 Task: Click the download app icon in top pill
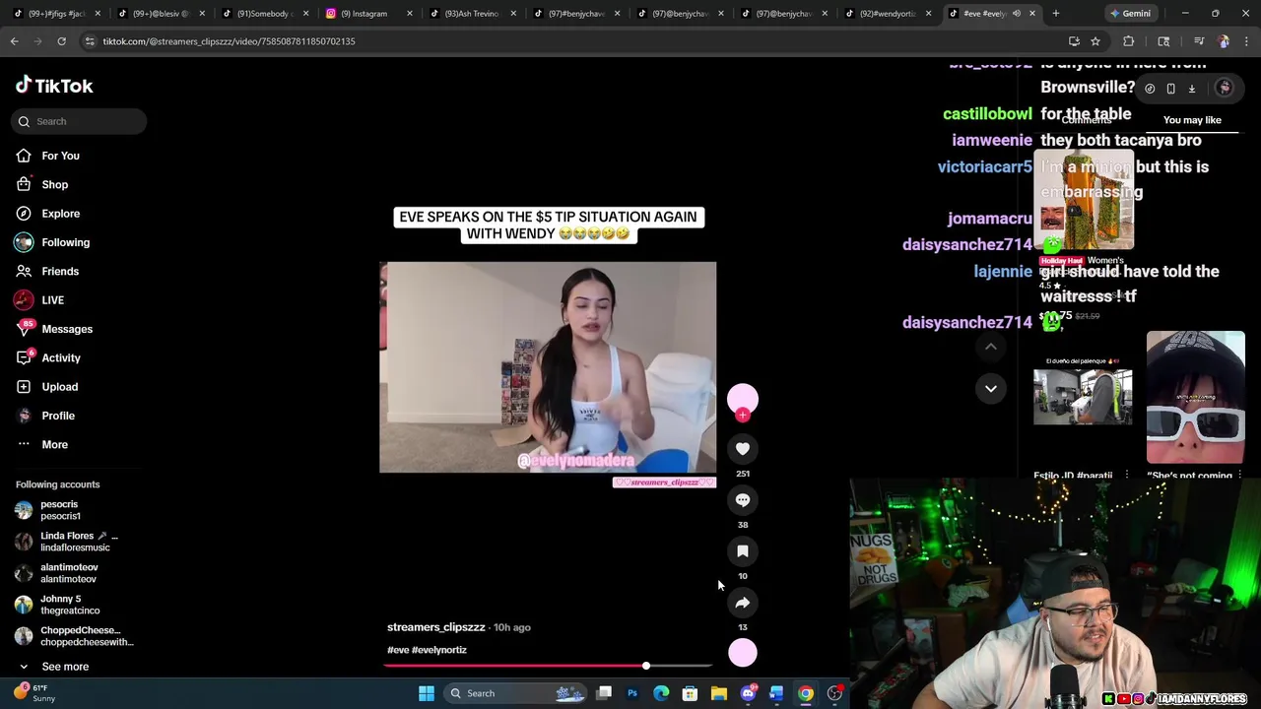(1192, 89)
